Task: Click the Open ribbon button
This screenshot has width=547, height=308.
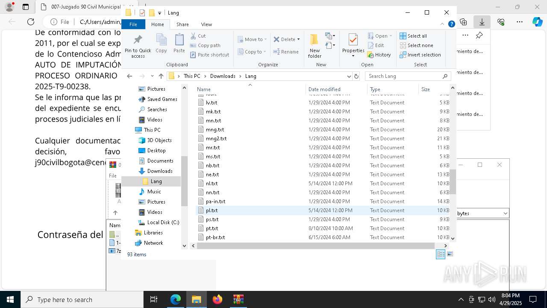Action: click(377, 36)
